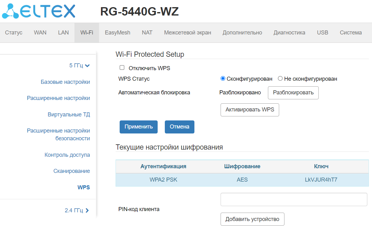Check the Отключить WPS checkbox
The width and height of the screenshot is (372, 230).
click(x=122, y=68)
